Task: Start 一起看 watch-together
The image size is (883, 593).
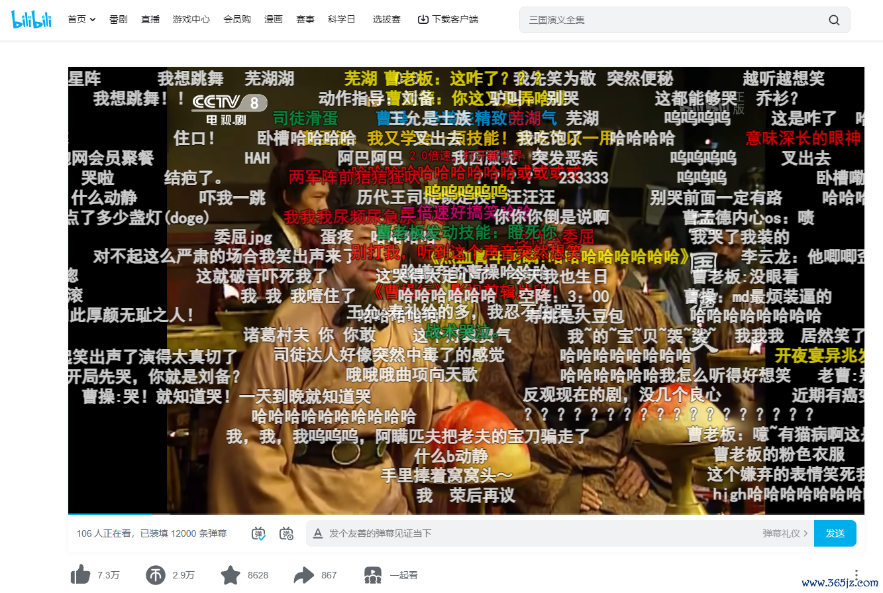Action: click(x=391, y=575)
